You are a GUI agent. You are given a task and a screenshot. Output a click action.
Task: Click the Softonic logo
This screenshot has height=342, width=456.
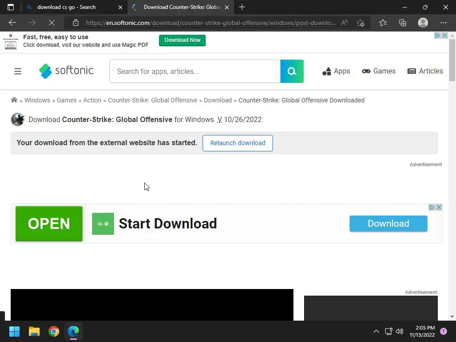pos(66,71)
